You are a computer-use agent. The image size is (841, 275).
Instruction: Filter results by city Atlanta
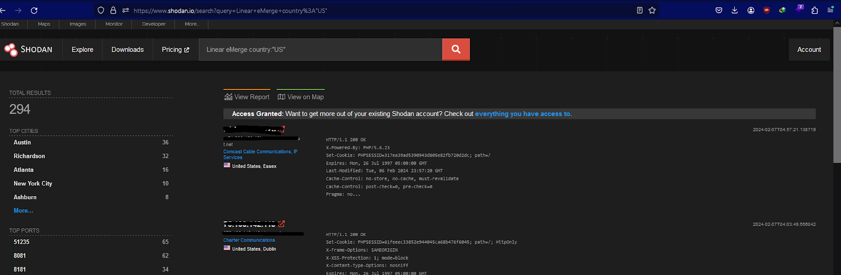(x=24, y=170)
